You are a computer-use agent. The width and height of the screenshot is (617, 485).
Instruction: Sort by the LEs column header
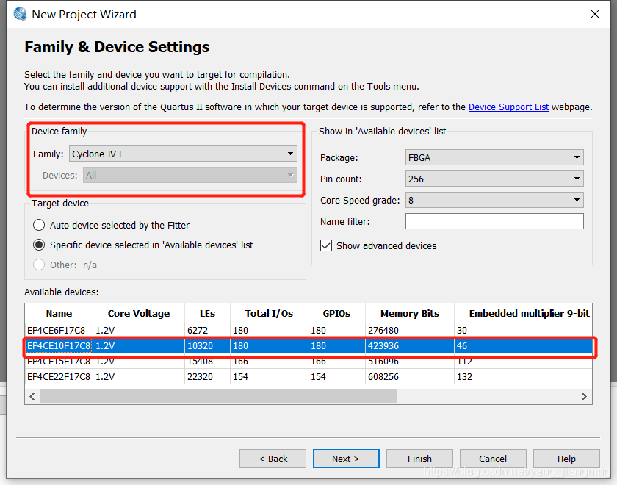tap(207, 313)
